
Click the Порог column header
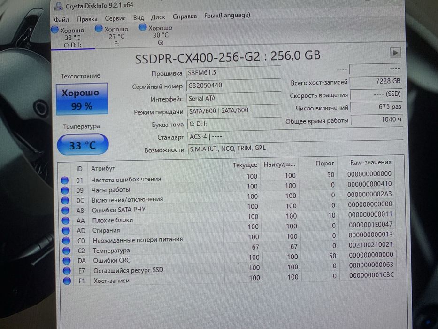click(x=324, y=164)
